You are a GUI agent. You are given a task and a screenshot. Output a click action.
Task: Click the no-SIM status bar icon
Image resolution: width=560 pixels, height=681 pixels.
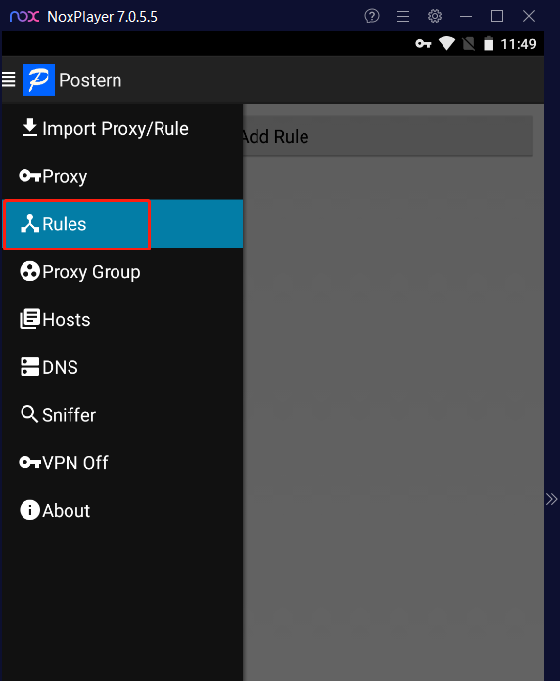click(x=468, y=43)
